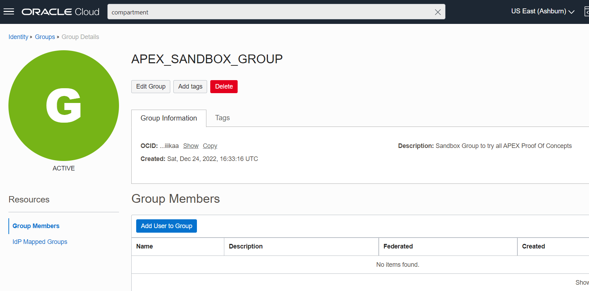Click the APEX_SANDBOX_GROUP title
The height and width of the screenshot is (291, 589).
pos(207,59)
